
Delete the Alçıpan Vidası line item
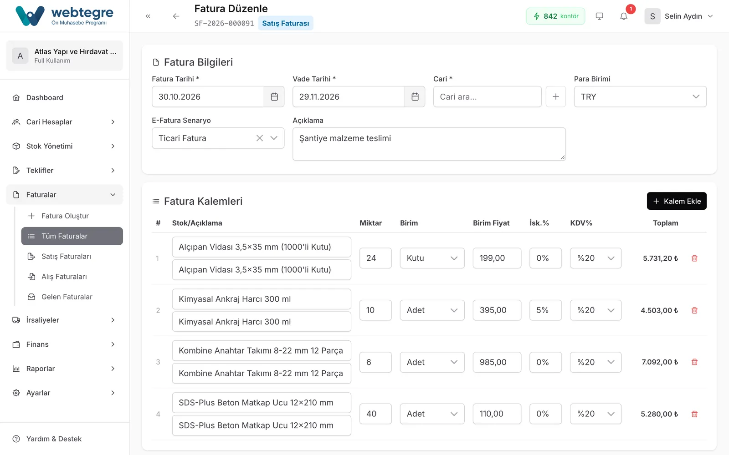694,258
